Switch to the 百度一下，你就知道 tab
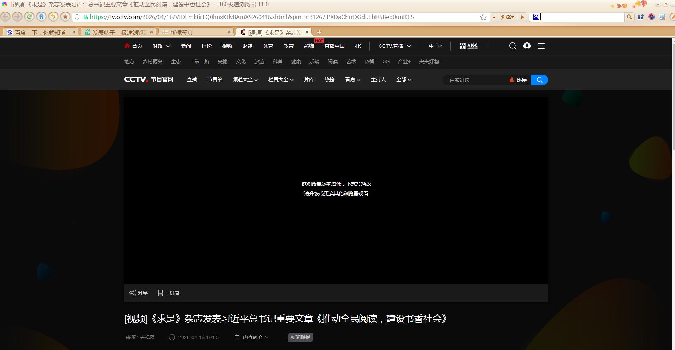 [40, 32]
